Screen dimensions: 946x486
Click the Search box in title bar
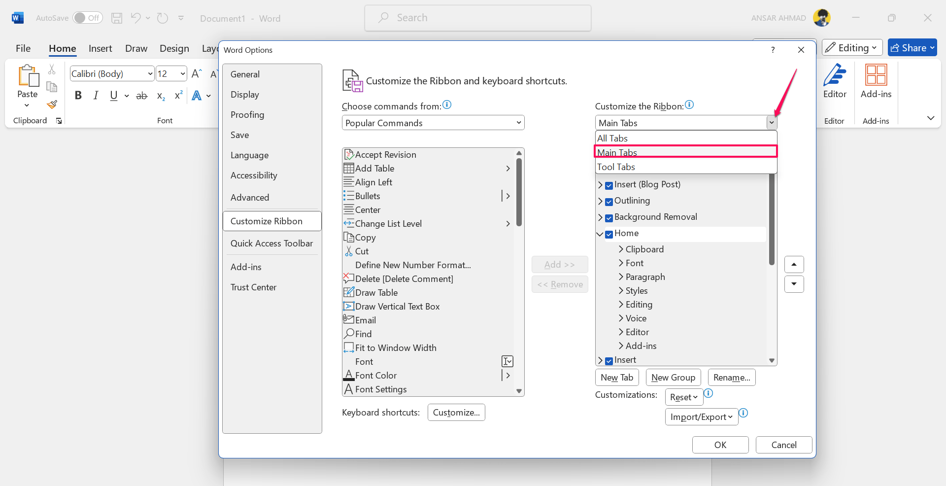[478, 18]
